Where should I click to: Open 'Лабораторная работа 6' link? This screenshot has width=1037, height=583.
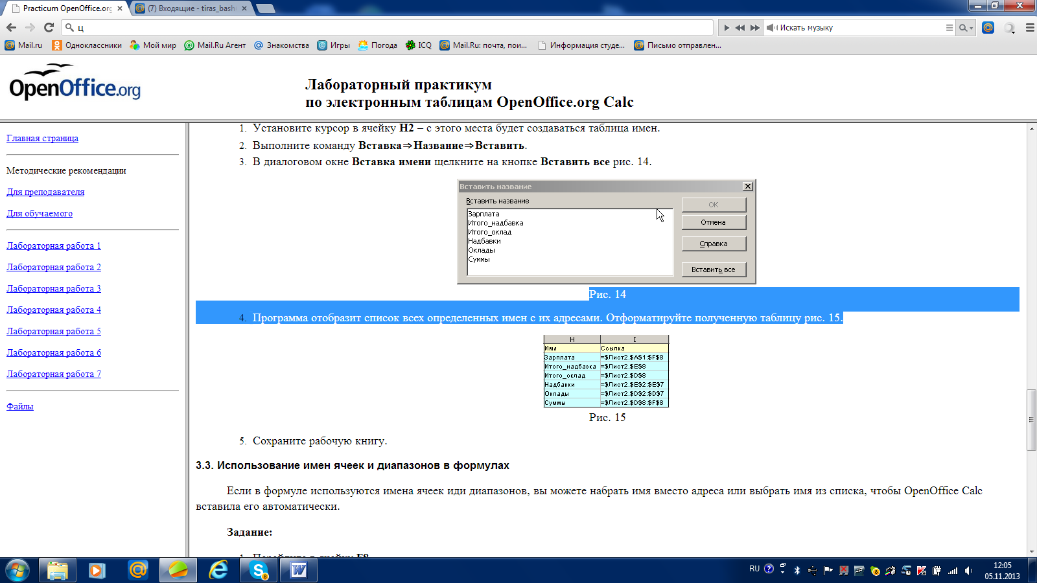tap(54, 352)
